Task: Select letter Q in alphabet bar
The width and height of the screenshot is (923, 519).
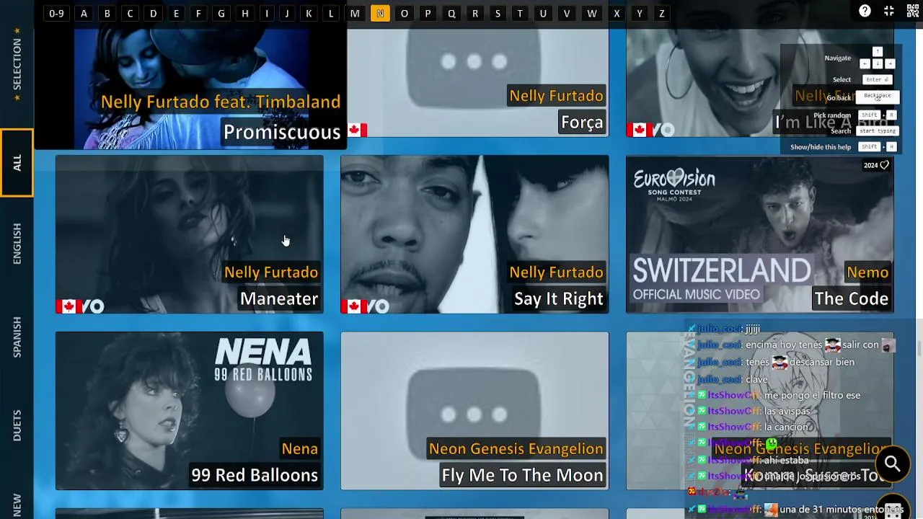Action: pos(451,14)
